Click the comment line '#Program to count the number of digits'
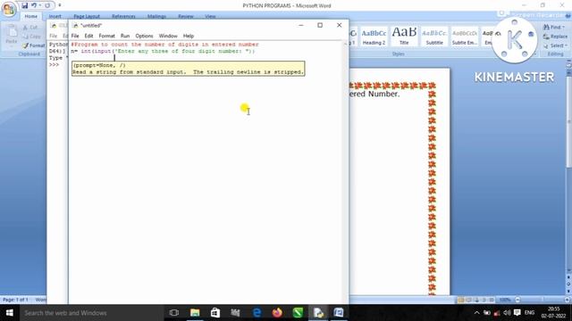Viewport: 572px width, 321px height. click(x=164, y=45)
